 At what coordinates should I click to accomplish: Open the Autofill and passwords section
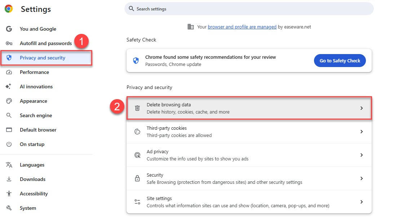coord(45,43)
